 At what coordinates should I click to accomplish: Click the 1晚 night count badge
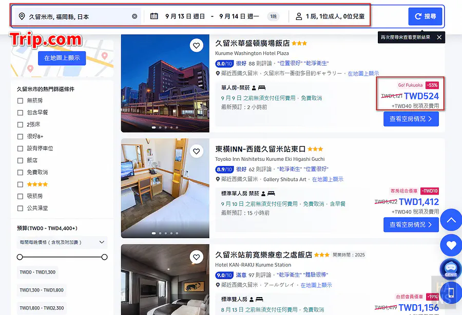click(274, 16)
